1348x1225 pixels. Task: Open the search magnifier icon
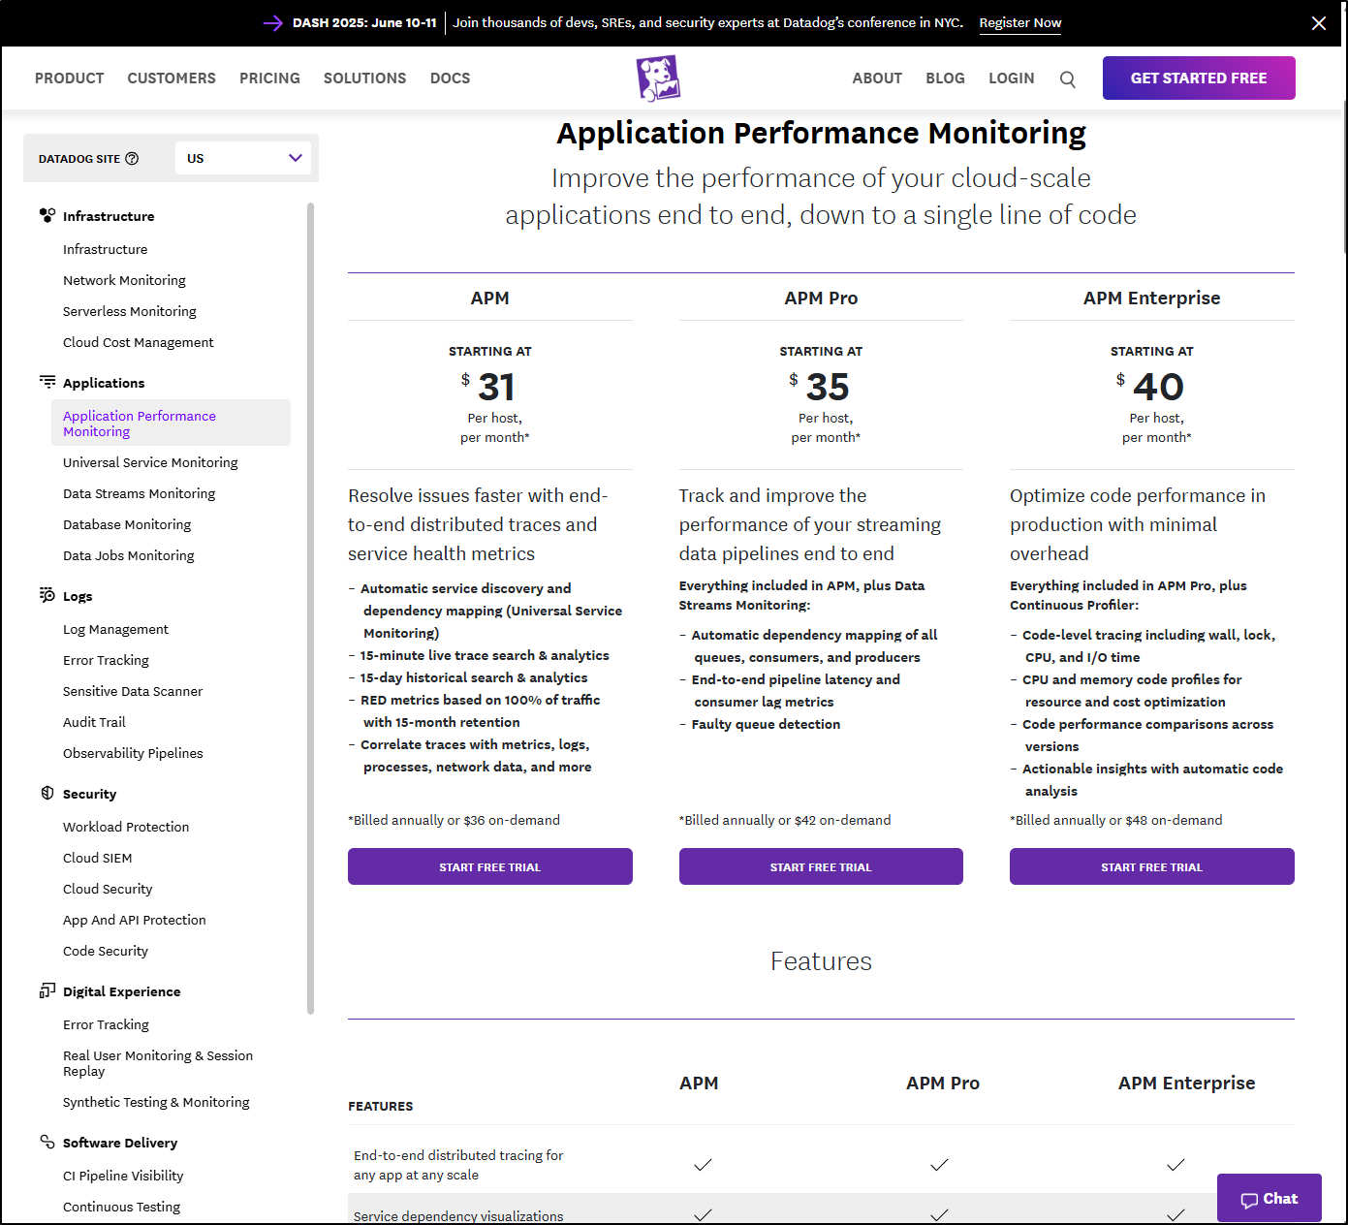point(1067,79)
